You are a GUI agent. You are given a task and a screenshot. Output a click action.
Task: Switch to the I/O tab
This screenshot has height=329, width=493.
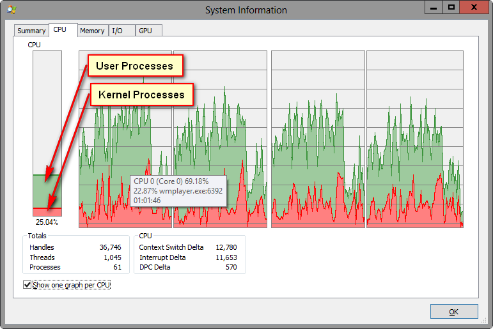[117, 31]
